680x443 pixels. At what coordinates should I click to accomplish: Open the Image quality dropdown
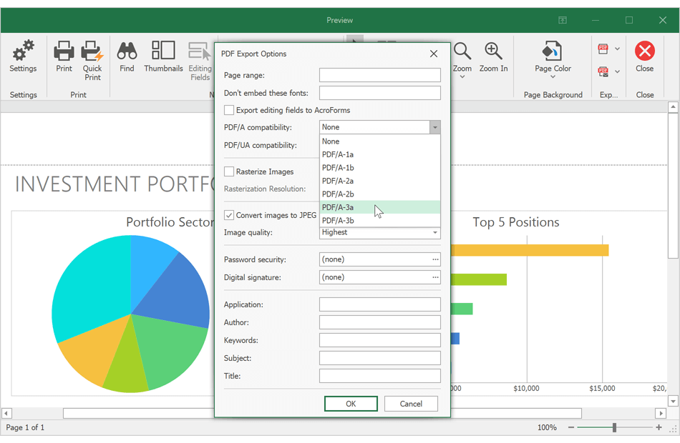[x=434, y=232]
